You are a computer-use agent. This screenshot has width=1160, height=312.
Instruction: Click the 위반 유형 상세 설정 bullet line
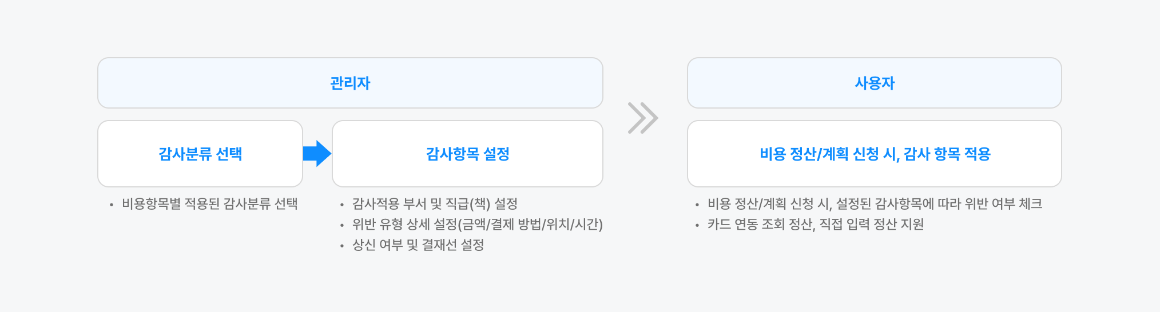(478, 225)
